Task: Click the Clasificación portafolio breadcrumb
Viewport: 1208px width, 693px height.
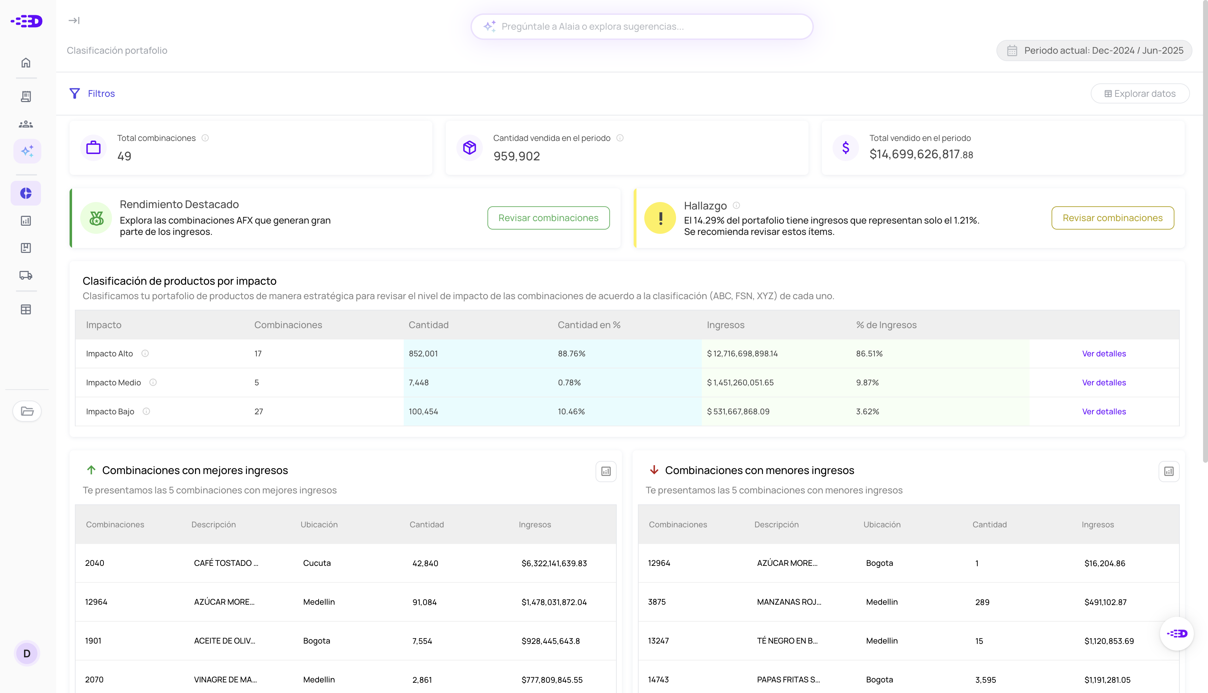Action: (x=117, y=51)
